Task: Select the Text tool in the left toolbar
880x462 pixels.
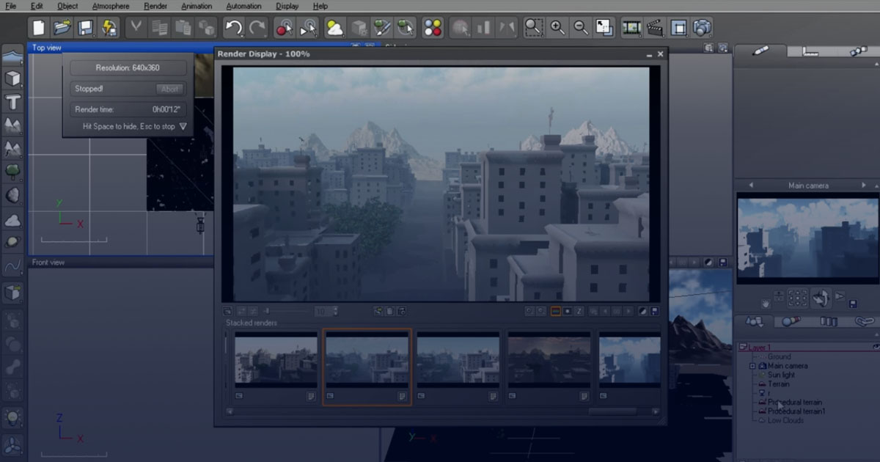Action: [x=12, y=103]
